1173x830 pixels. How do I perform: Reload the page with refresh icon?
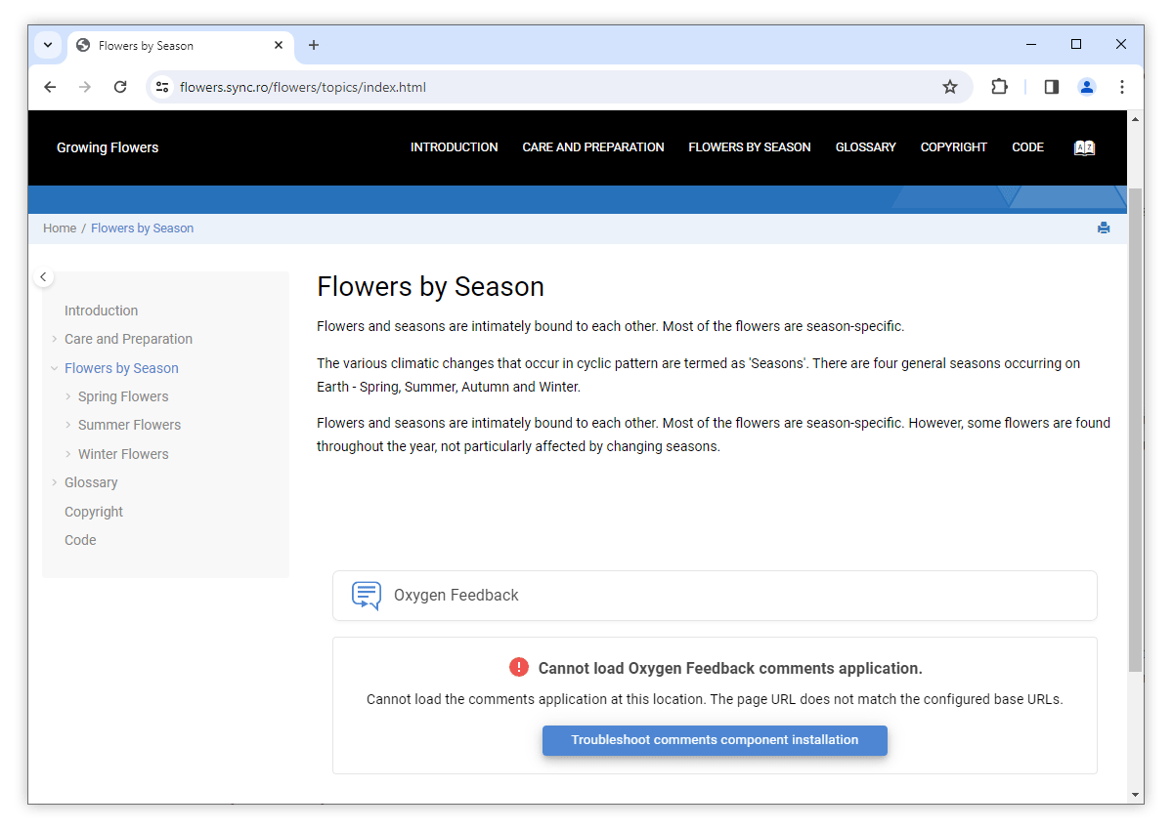[x=120, y=87]
